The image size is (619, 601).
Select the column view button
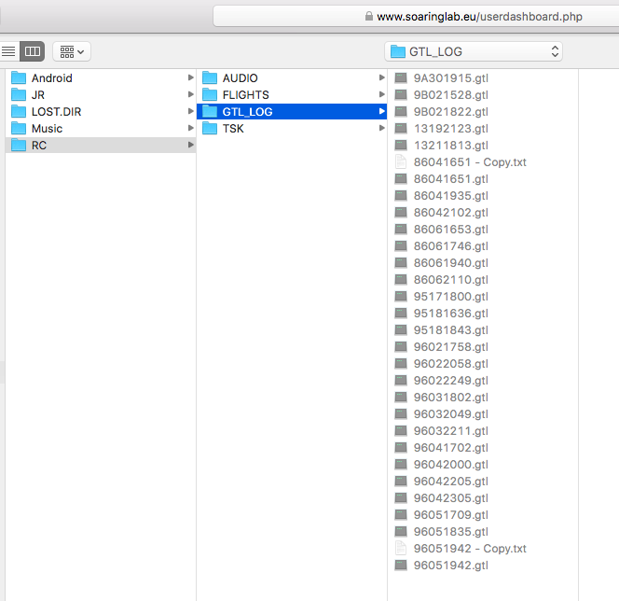coord(32,51)
